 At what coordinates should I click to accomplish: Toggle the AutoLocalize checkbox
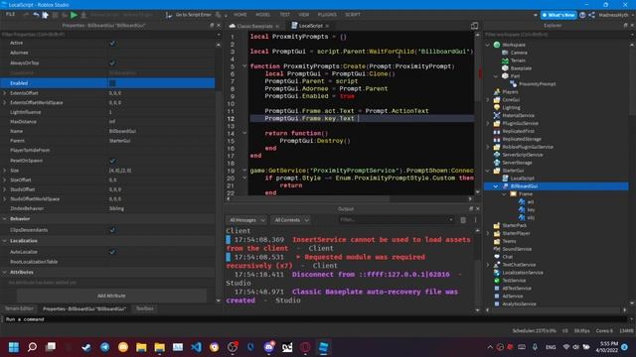[112, 252]
